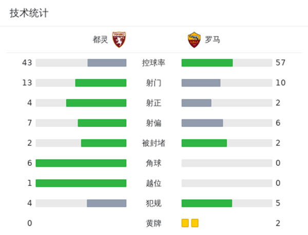308x235 pixels.
Task: Click the 越位 stat label
Action: pyautogui.click(x=153, y=183)
